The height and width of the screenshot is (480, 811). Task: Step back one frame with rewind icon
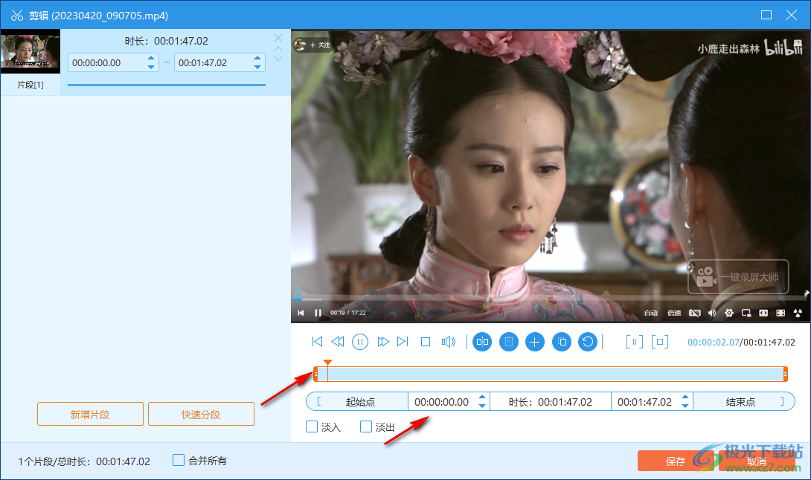pos(338,342)
